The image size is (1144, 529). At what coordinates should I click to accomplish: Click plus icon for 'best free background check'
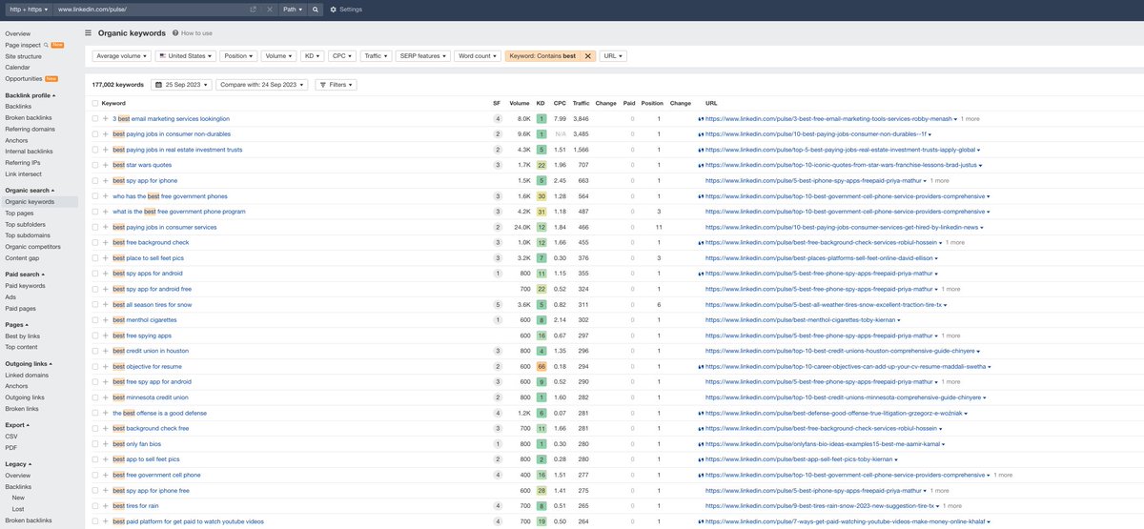[106, 242]
